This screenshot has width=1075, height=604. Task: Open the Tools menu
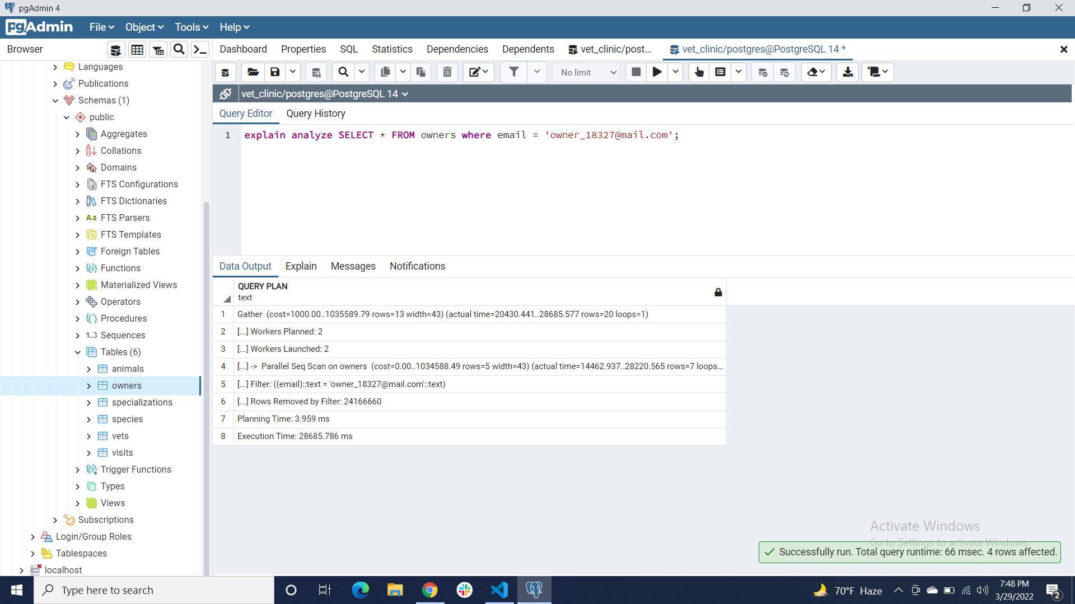tap(191, 27)
